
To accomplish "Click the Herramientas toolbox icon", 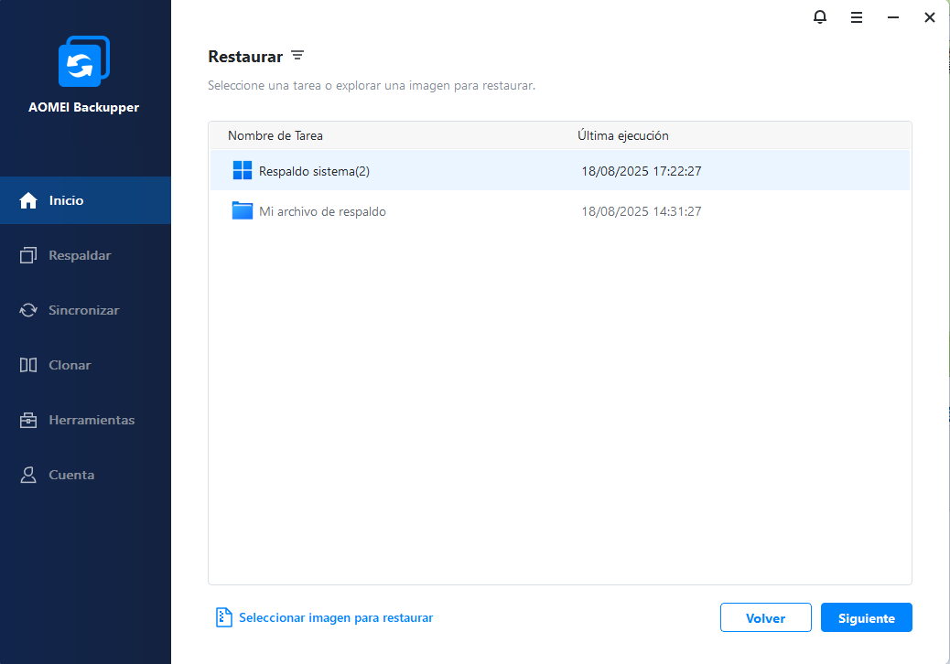I will pos(28,420).
